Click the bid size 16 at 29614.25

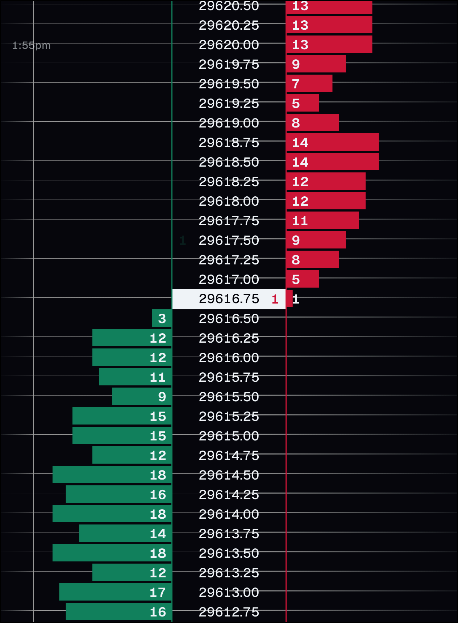pyautogui.click(x=158, y=494)
